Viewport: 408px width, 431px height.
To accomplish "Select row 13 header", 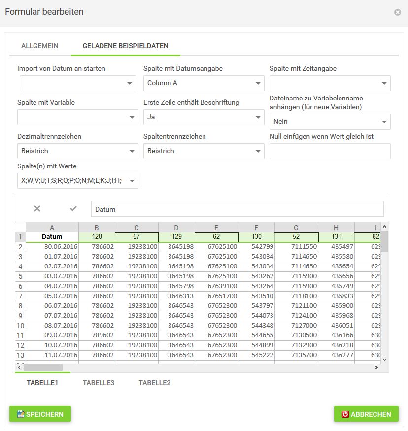I will (x=20, y=355).
